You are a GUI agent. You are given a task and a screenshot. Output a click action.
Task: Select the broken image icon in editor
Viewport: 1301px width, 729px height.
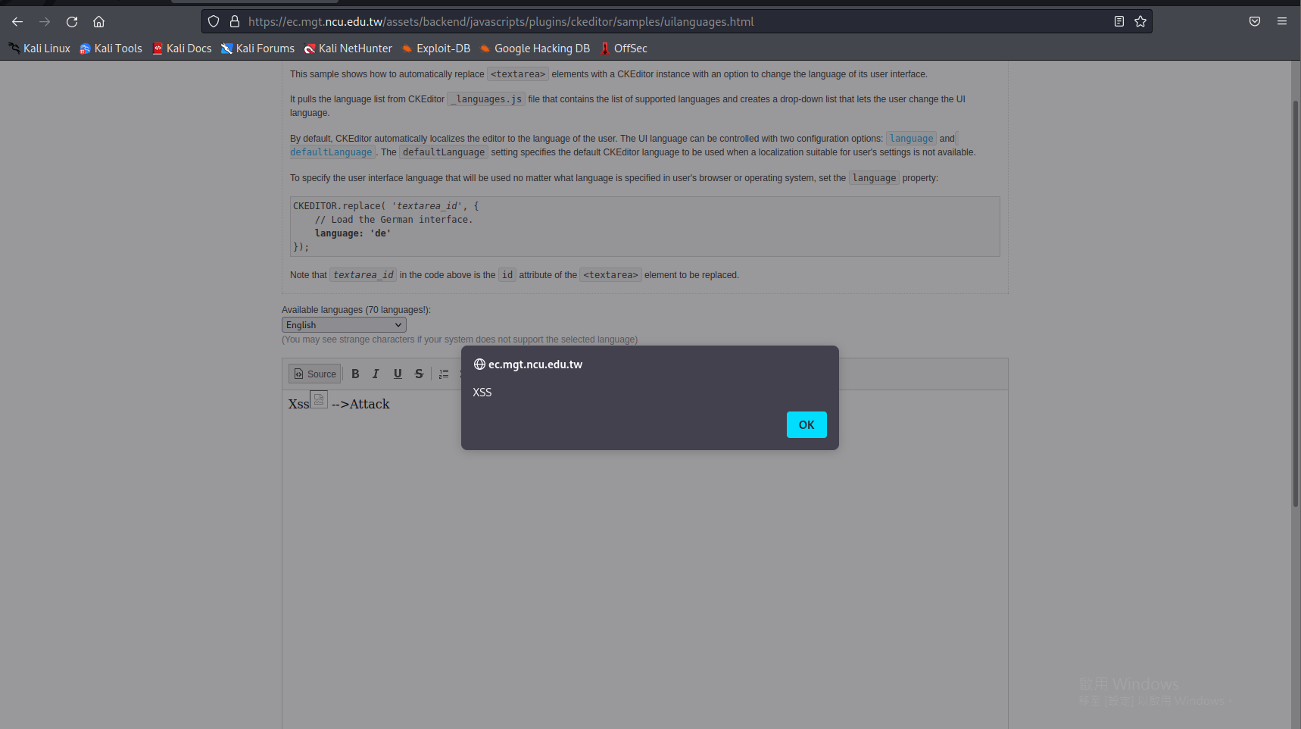click(319, 399)
